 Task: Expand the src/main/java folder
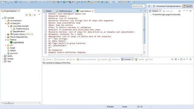(5, 21)
